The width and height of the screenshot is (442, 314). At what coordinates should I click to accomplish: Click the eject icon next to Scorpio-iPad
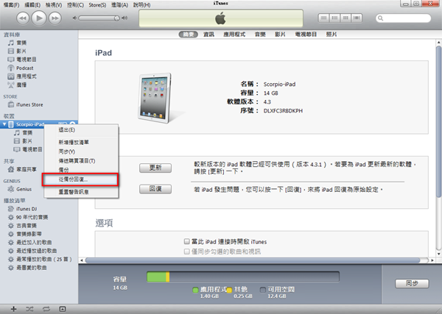coord(72,124)
